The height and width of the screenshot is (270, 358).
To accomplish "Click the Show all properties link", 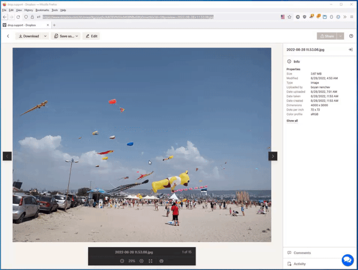I will tap(292, 121).
